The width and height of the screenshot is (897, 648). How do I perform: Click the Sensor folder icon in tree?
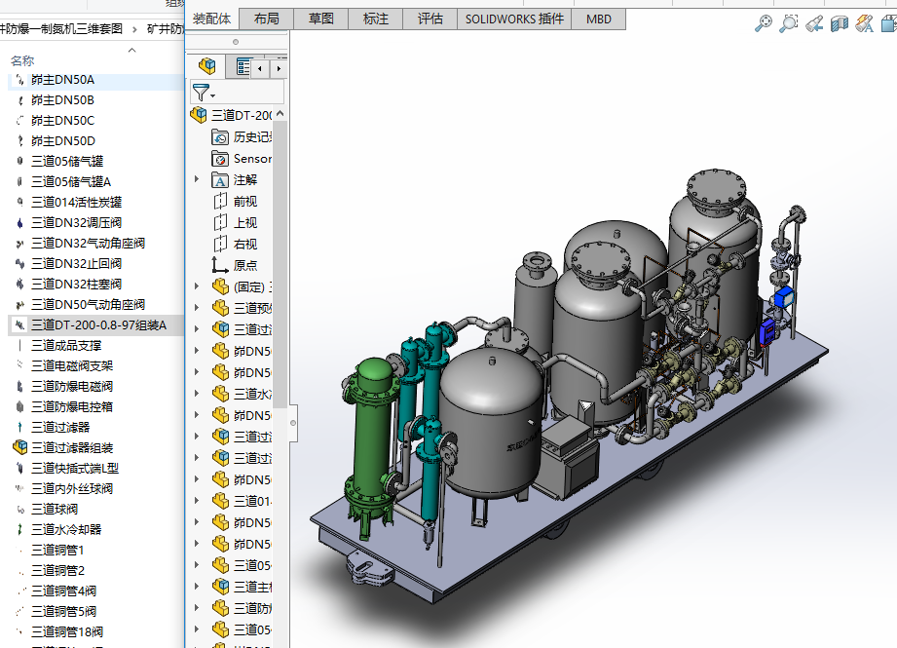coord(220,159)
